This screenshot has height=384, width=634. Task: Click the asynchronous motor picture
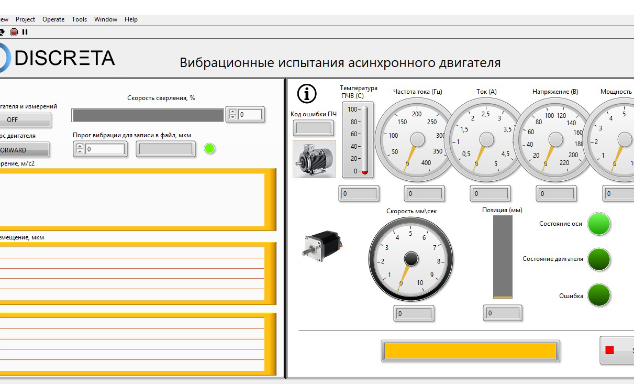[x=314, y=159]
